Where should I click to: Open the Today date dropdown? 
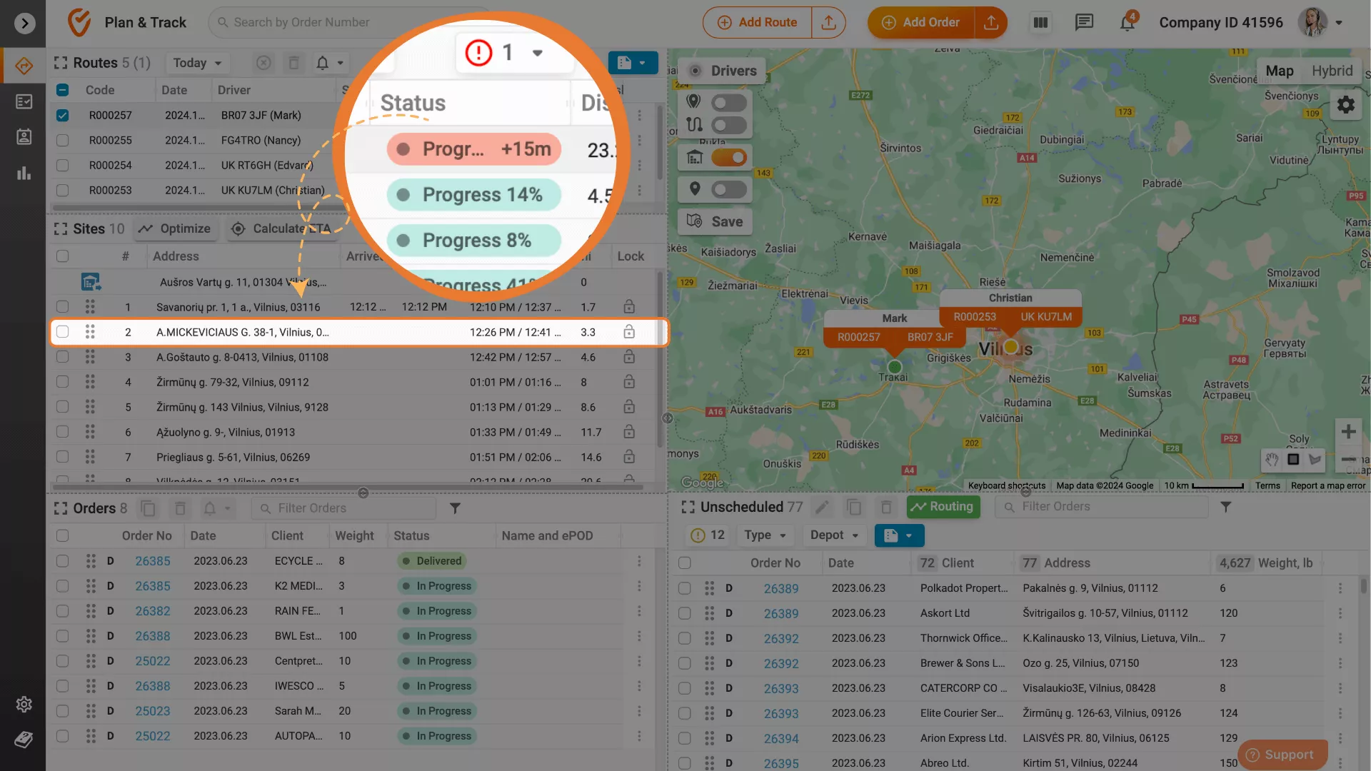pos(197,63)
